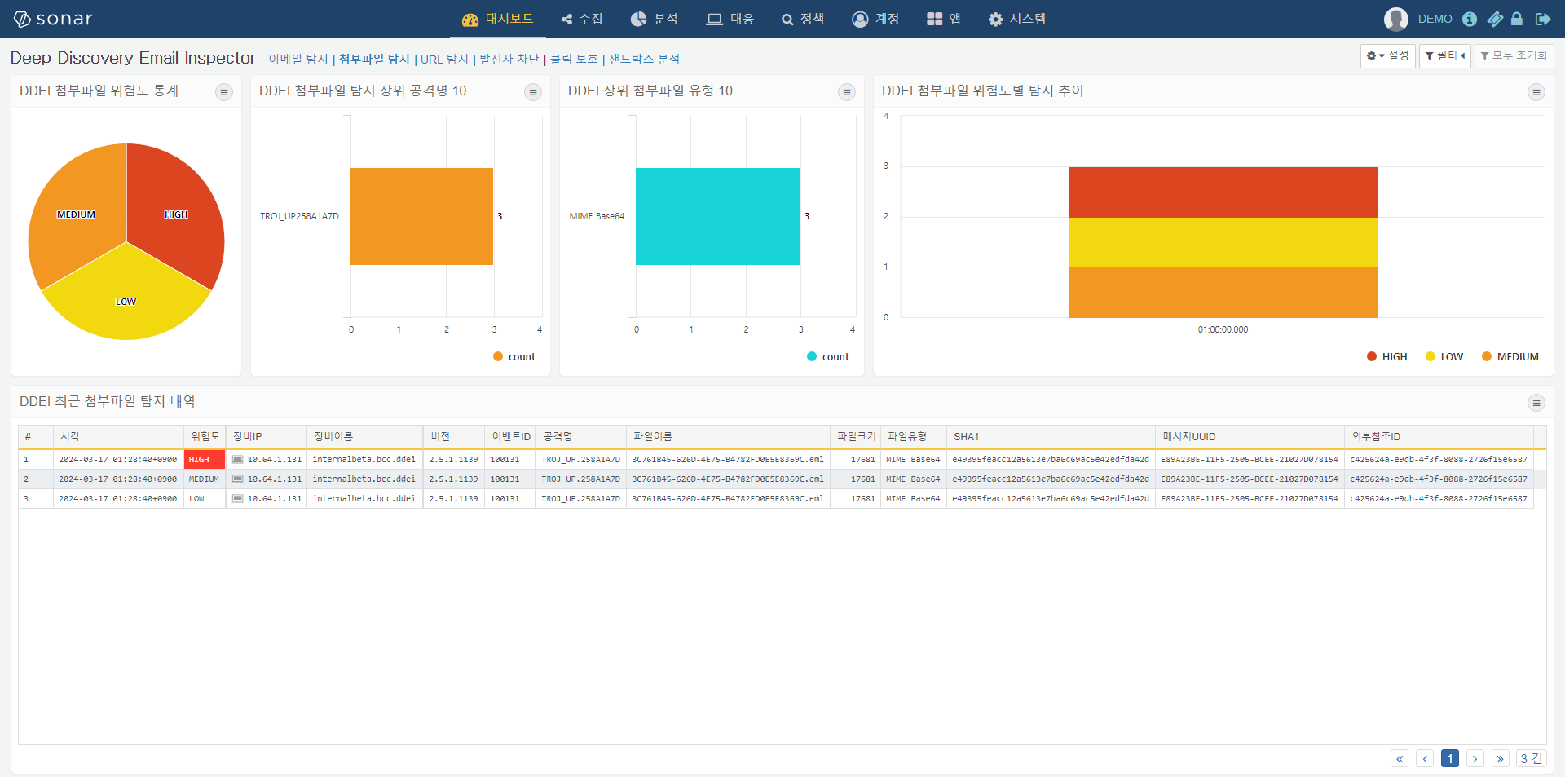Click the LOW pie slice
The width and height of the screenshot is (1565, 777).
click(126, 300)
